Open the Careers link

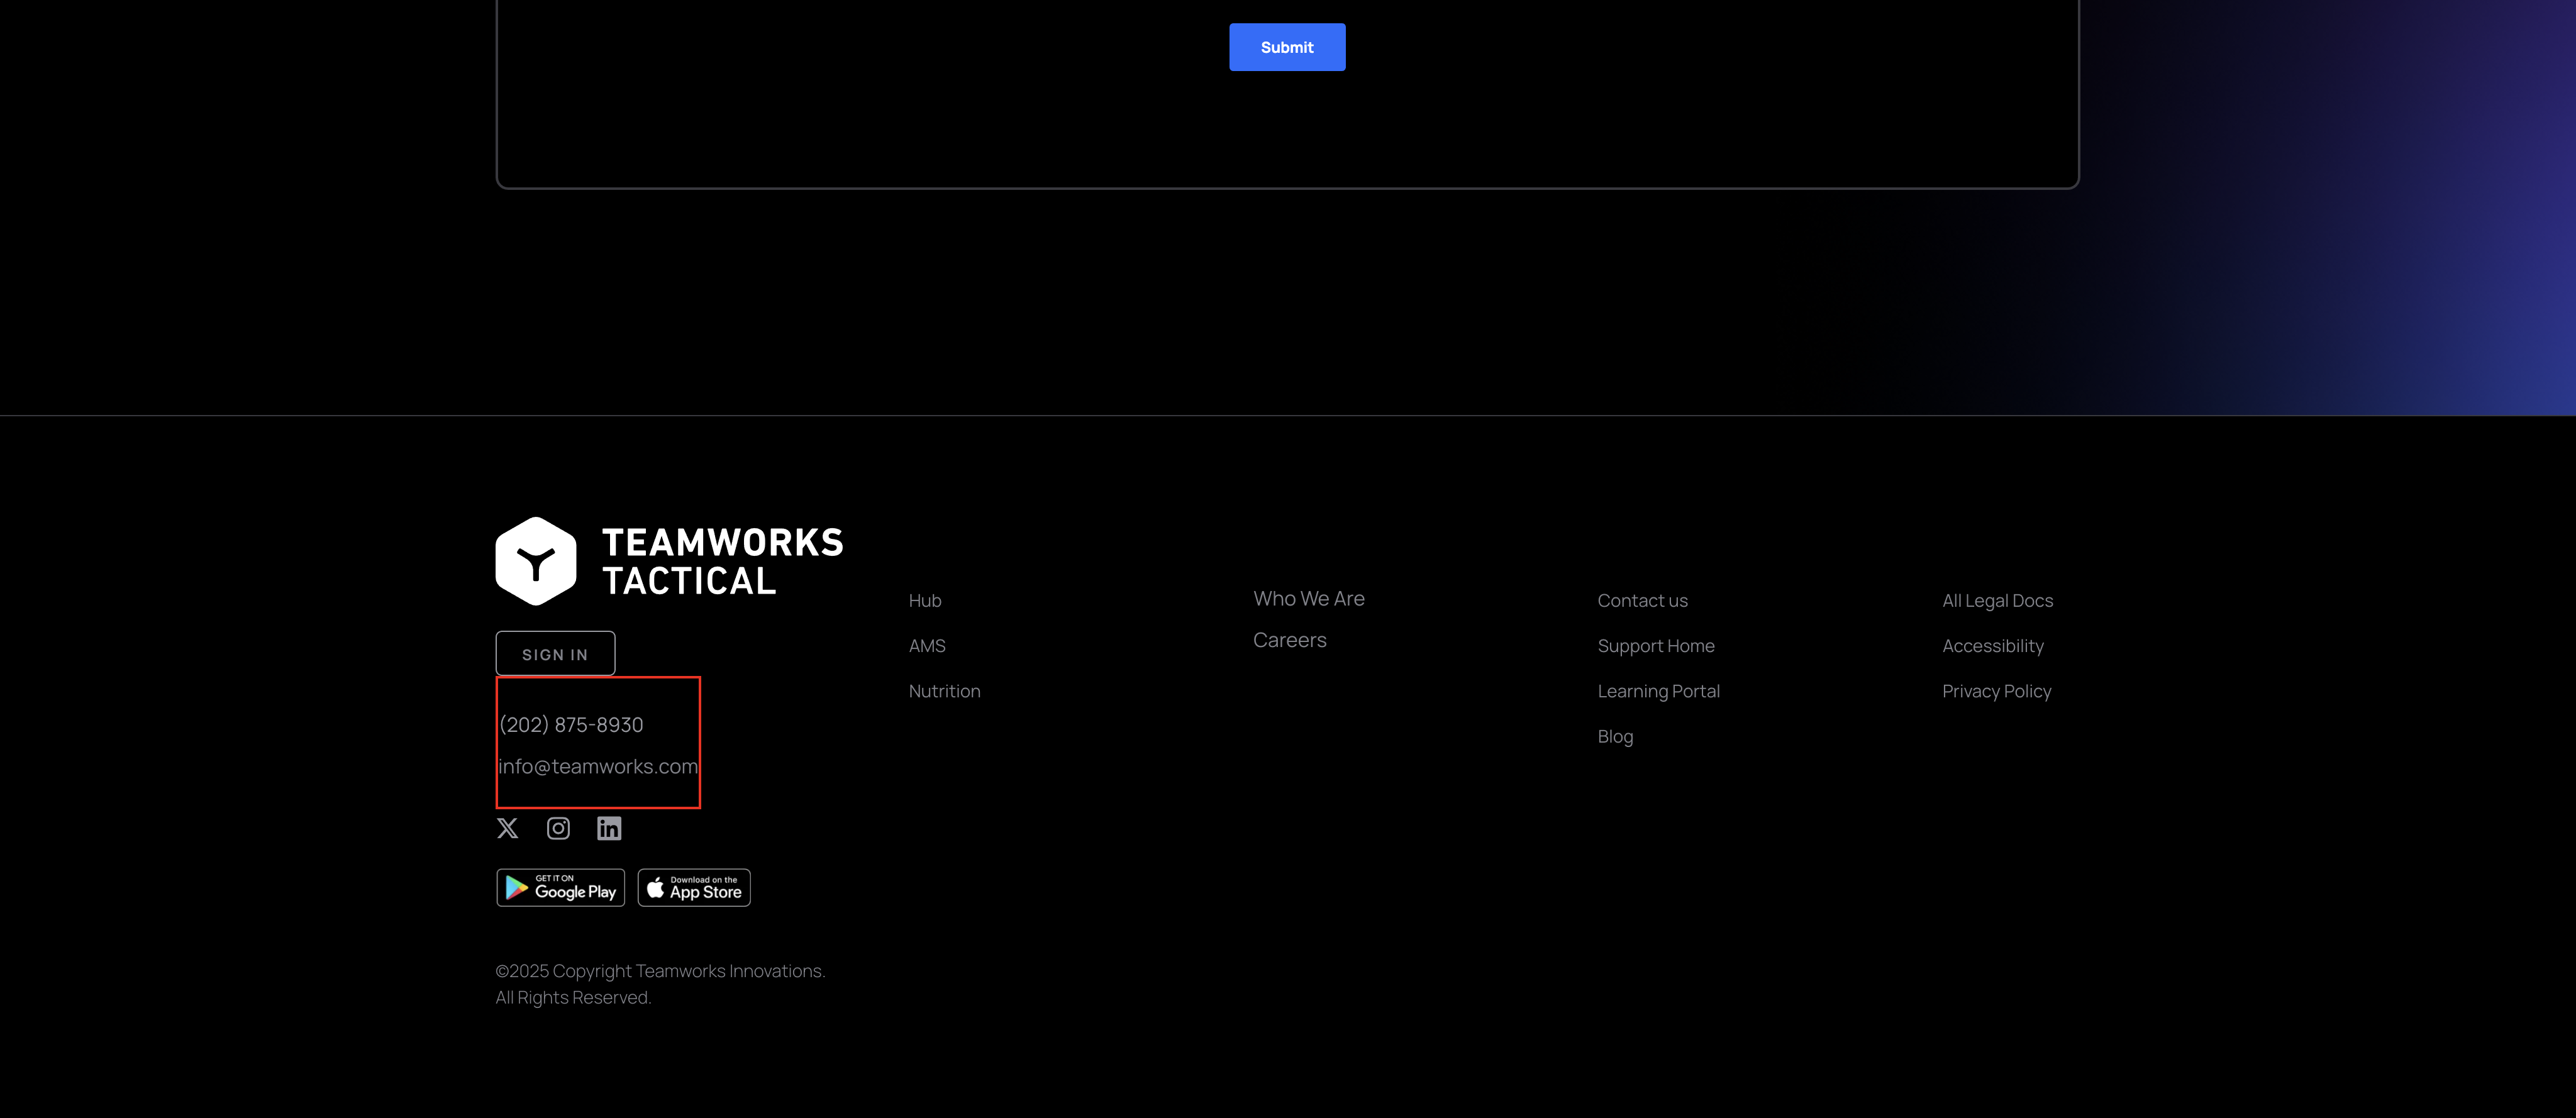(x=1289, y=640)
